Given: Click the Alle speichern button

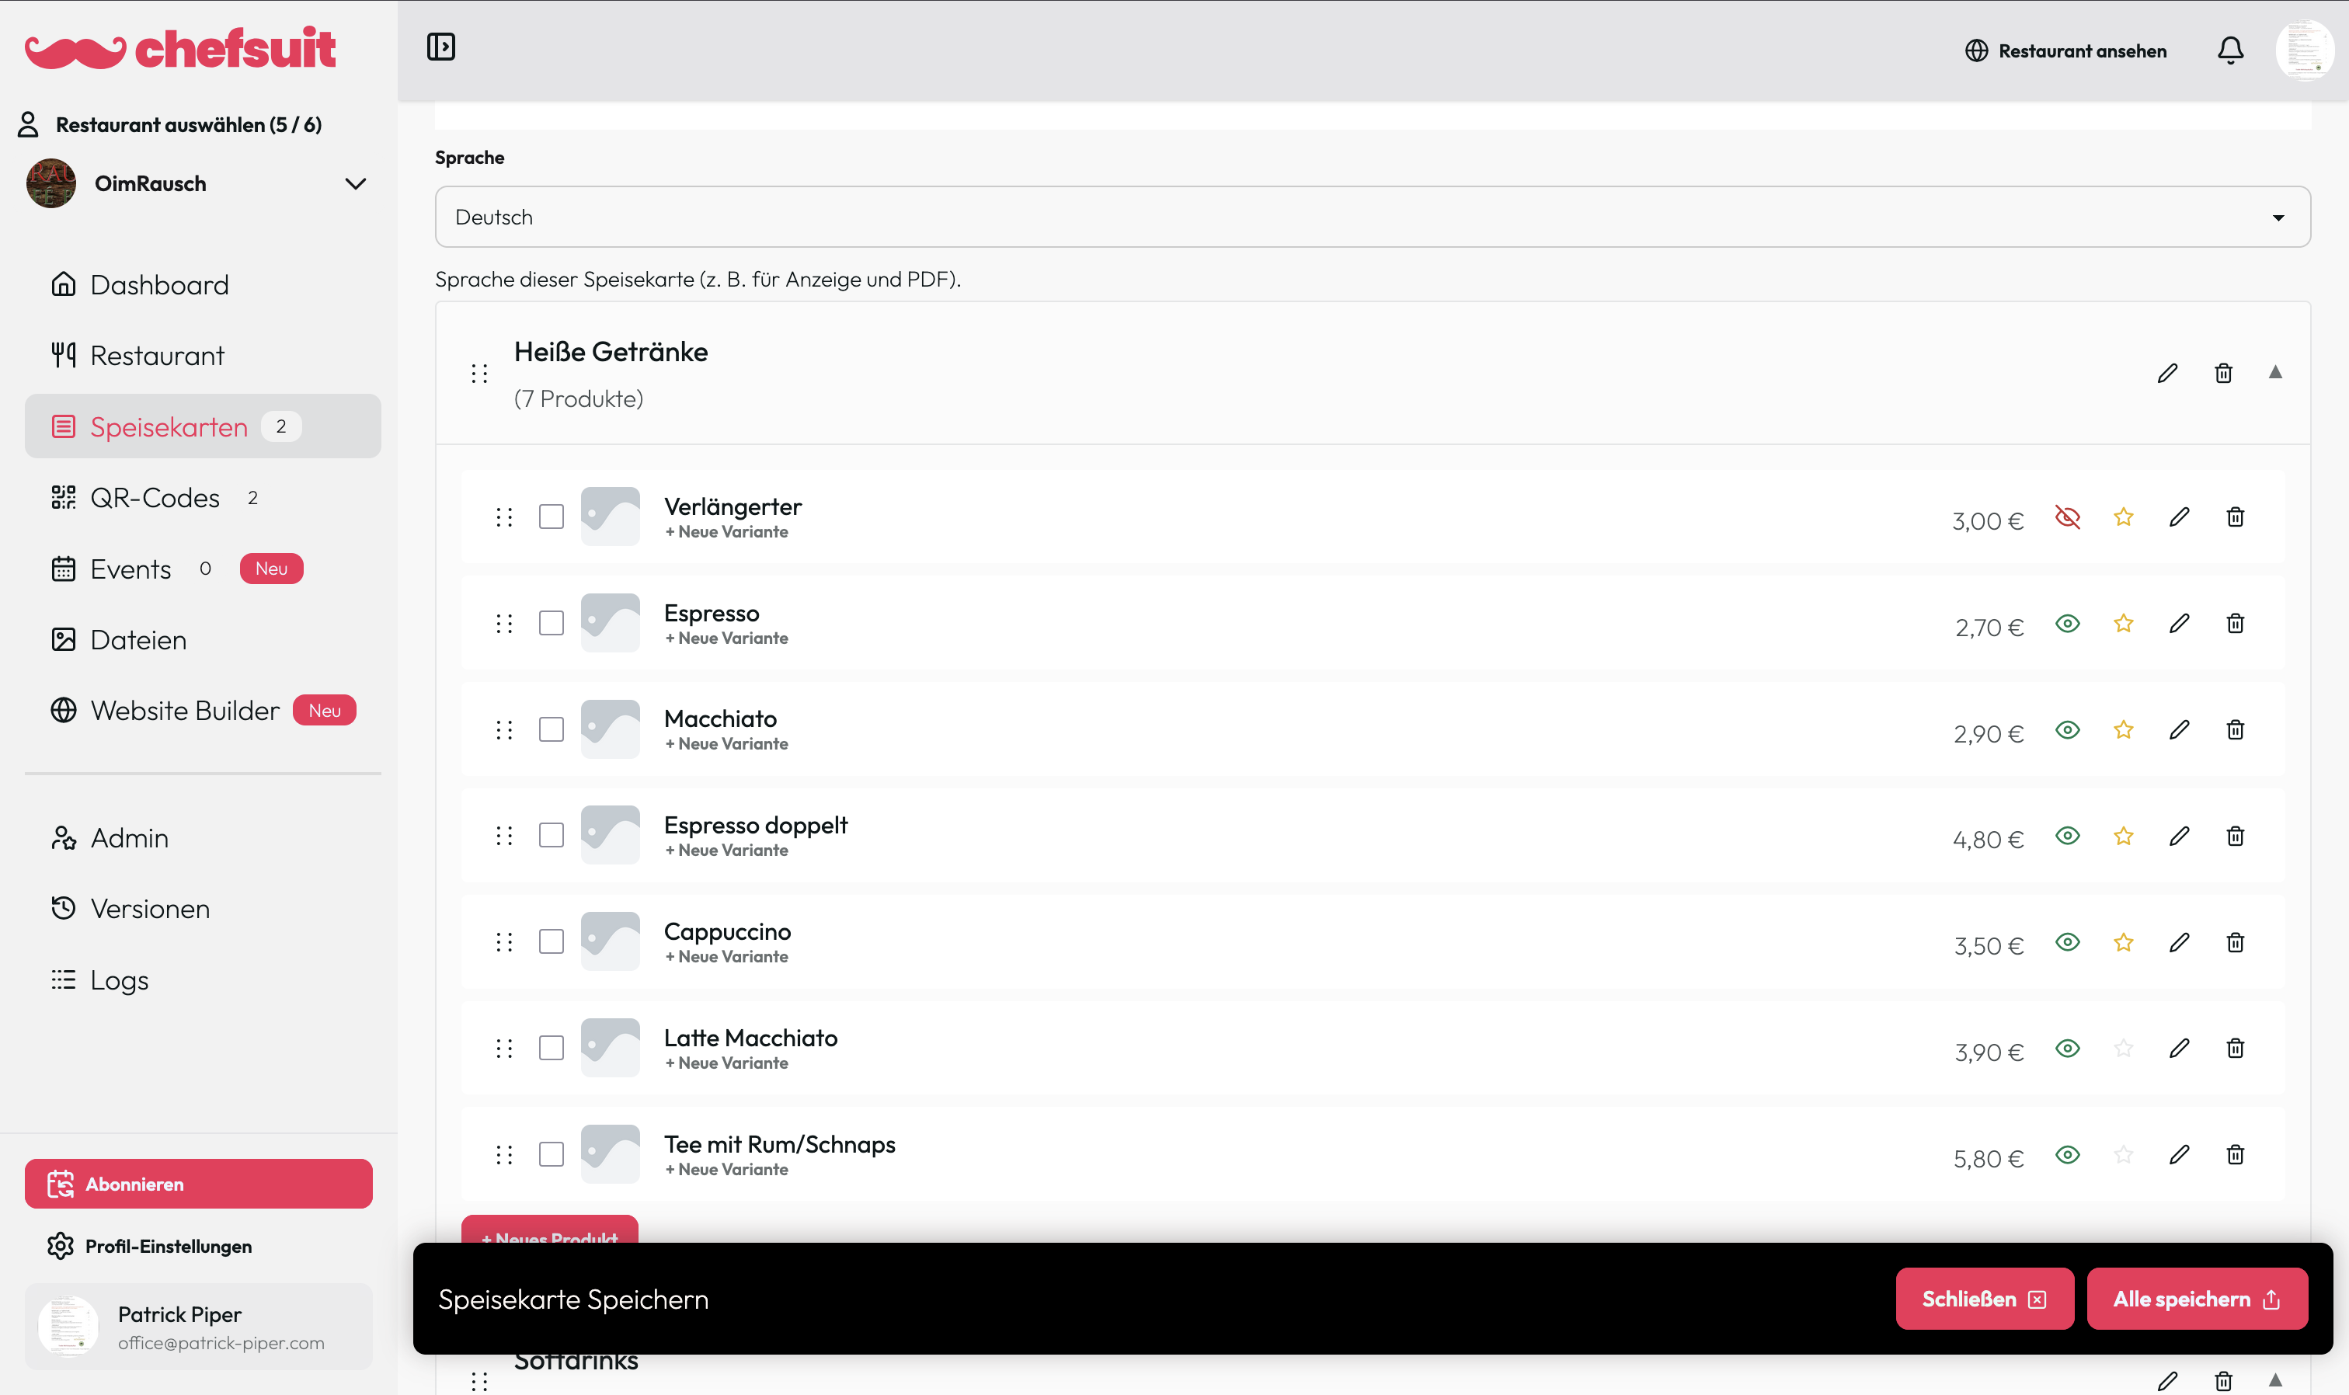Looking at the screenshot, I should (x=2196, y=1298).
